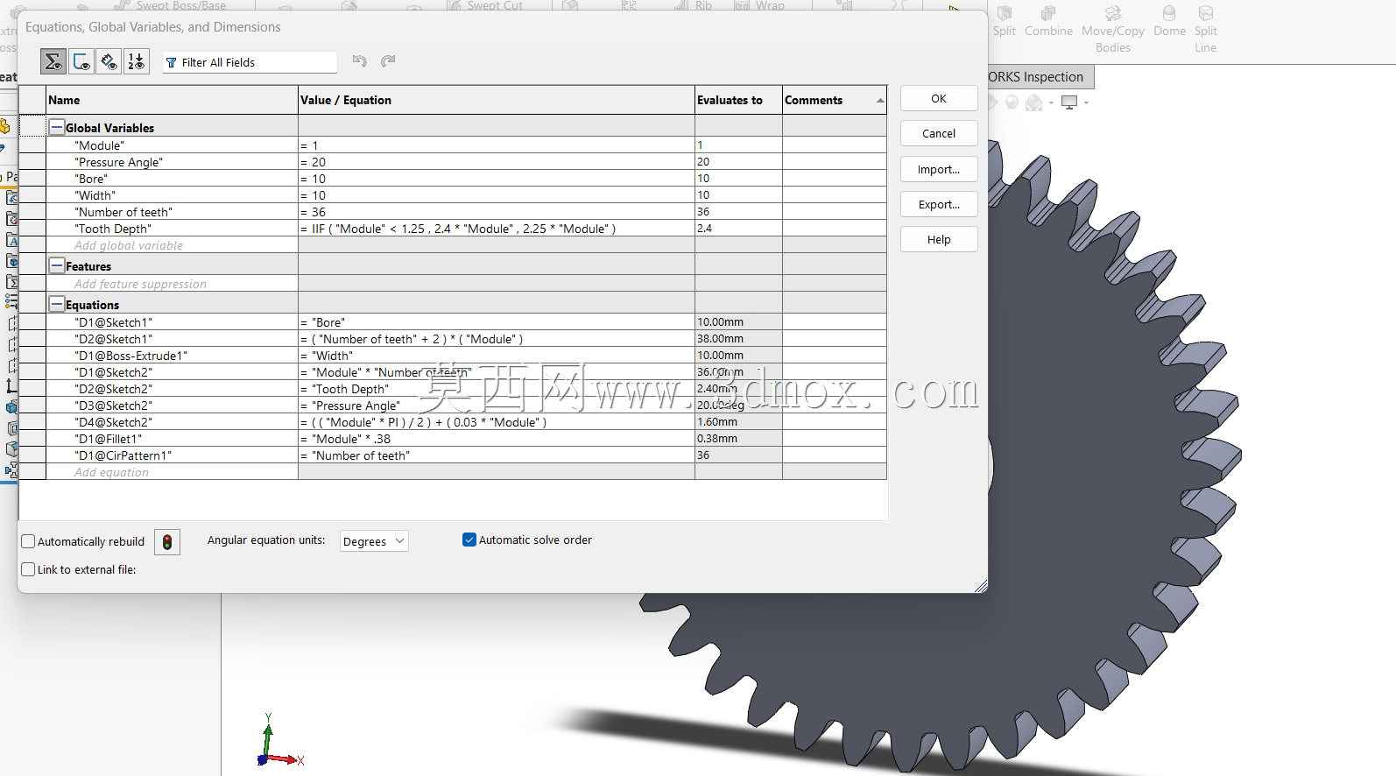The height and width of the screenshot is (776, 1396).
Task: Select the "Tooth Depth" variable name
Action: coord(113,229)
